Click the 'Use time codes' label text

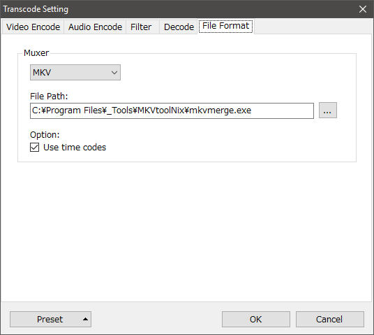pyautogui.click(x=75, y=148)
